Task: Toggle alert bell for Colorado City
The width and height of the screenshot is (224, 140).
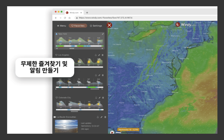Action: [96, 98]
